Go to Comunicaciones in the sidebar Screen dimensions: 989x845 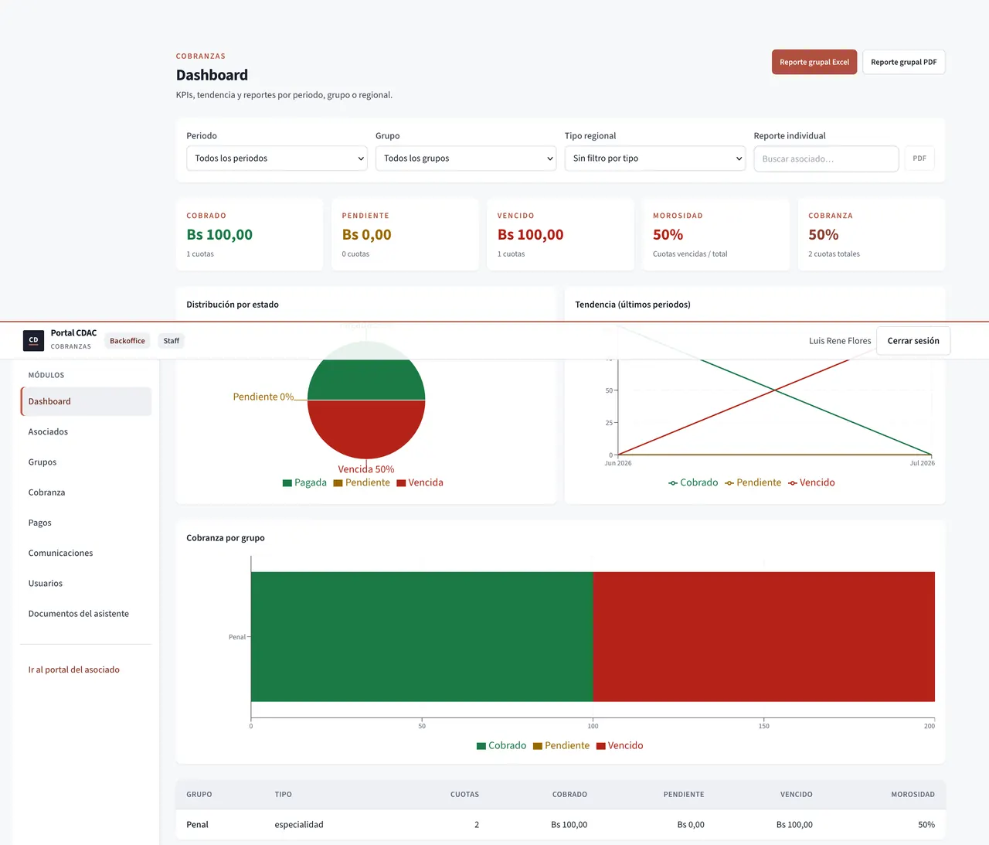click(x=86, y=553)
